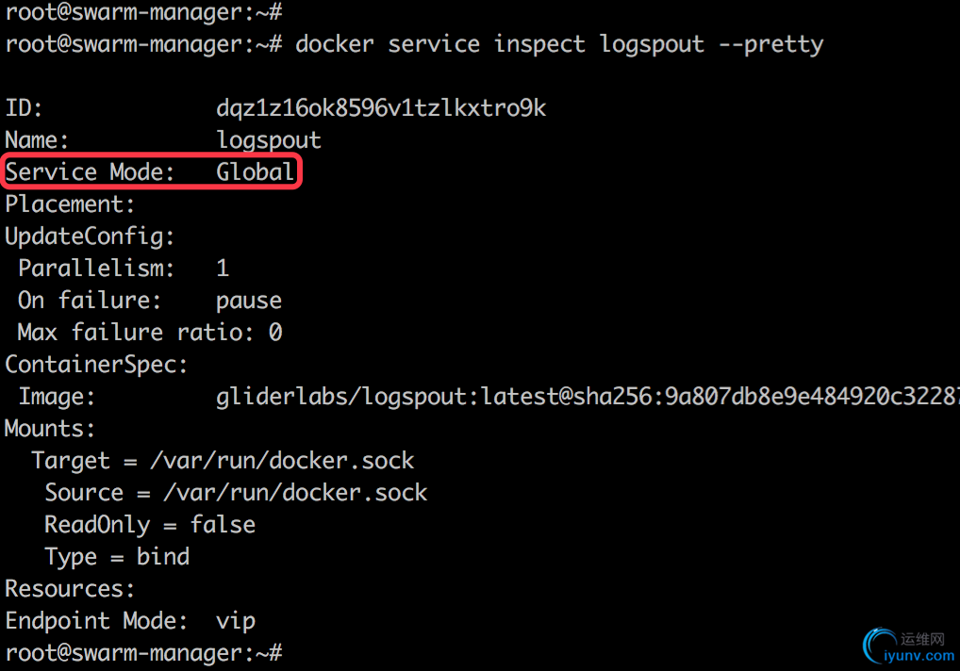Click the Source /var/run/docker.sock path
The width and height of the screenshot is (960, 671).
pyautogui.click(x=295, y=492)
